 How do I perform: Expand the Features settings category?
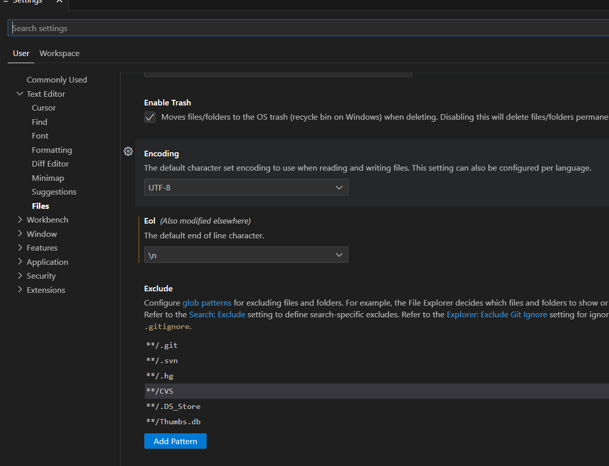pyautogui.click(x=20, y=248)
